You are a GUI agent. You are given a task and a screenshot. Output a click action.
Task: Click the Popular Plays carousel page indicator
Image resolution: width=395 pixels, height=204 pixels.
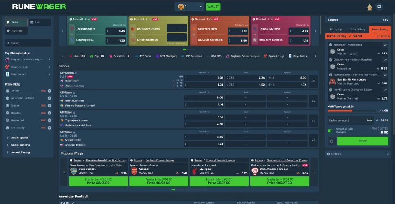(189, 189)
